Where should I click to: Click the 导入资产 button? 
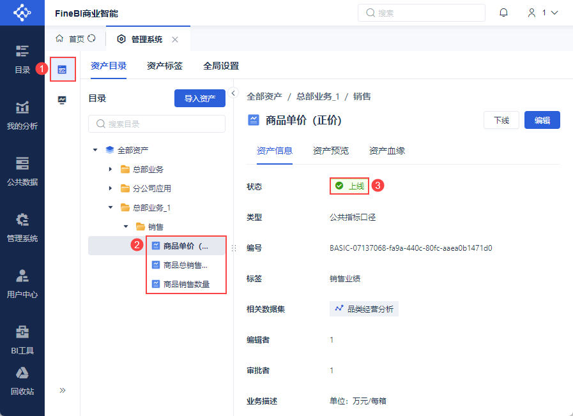click(199, 98)
